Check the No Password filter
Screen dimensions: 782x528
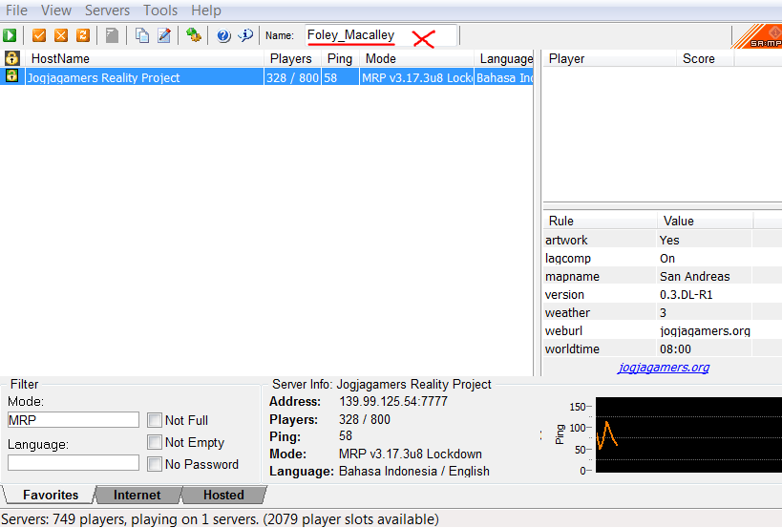(155, 464)
